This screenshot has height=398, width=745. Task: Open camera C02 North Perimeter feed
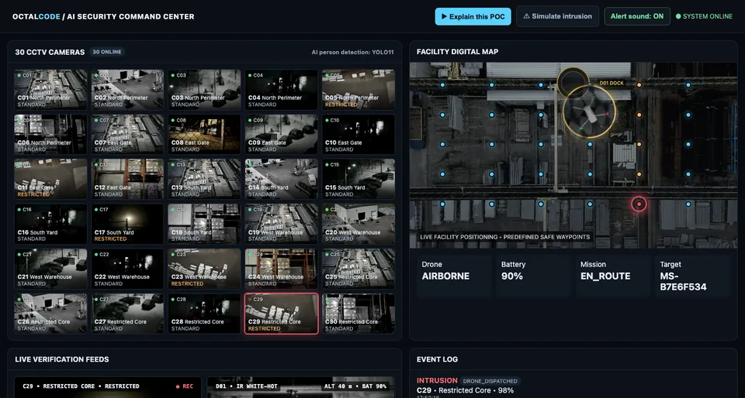tap(128, 89)
